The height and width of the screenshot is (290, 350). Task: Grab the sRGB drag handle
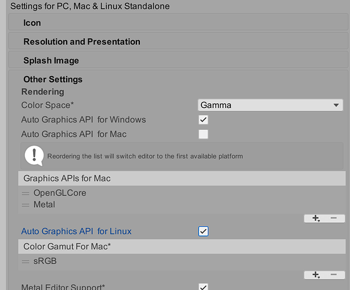pos(26,262)
